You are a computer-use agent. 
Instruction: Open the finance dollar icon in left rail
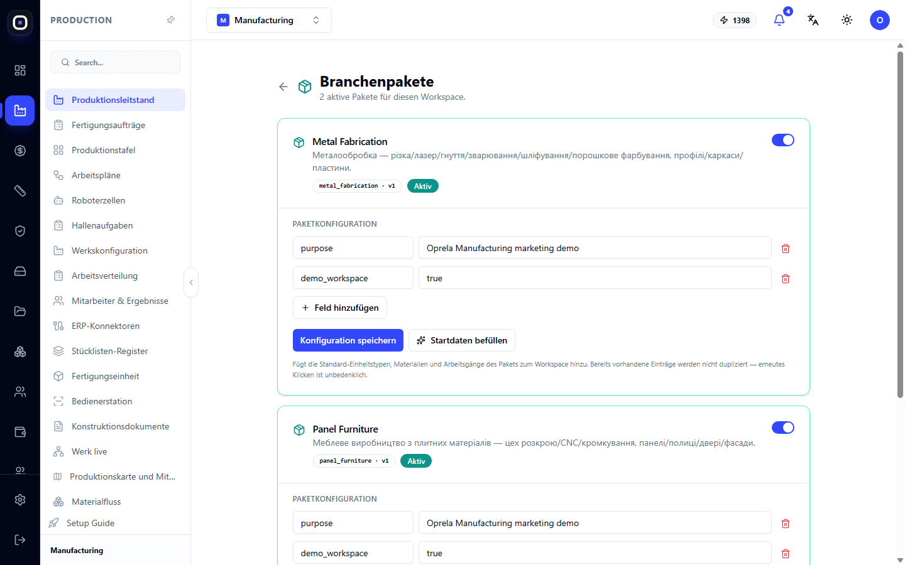[20, 151]
